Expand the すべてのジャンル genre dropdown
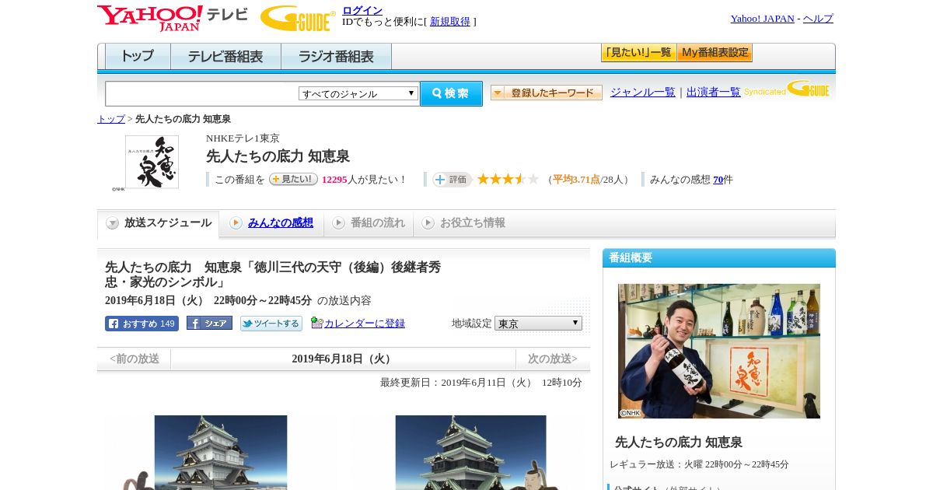The height and width of the screenshot is (490, 933). point(358,93)
